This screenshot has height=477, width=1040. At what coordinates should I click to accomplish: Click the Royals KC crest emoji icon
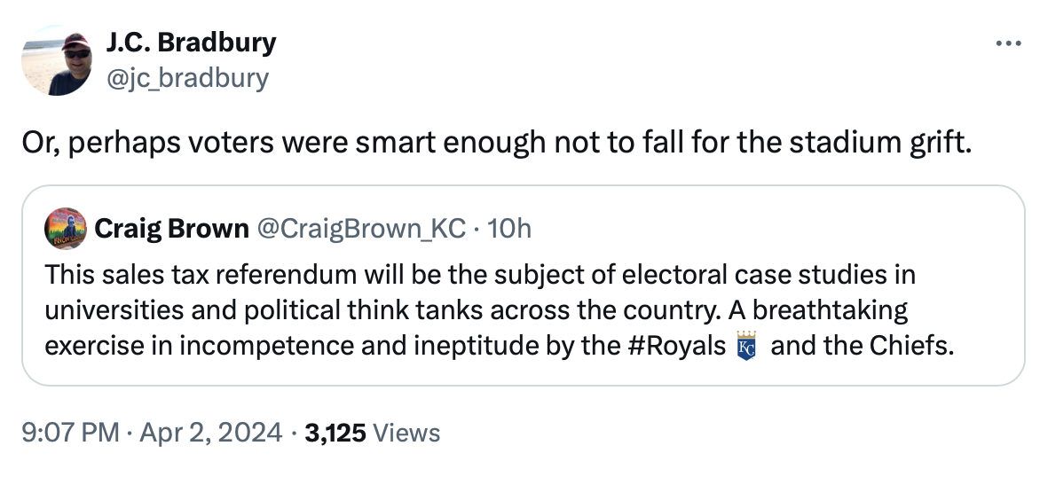746,345
